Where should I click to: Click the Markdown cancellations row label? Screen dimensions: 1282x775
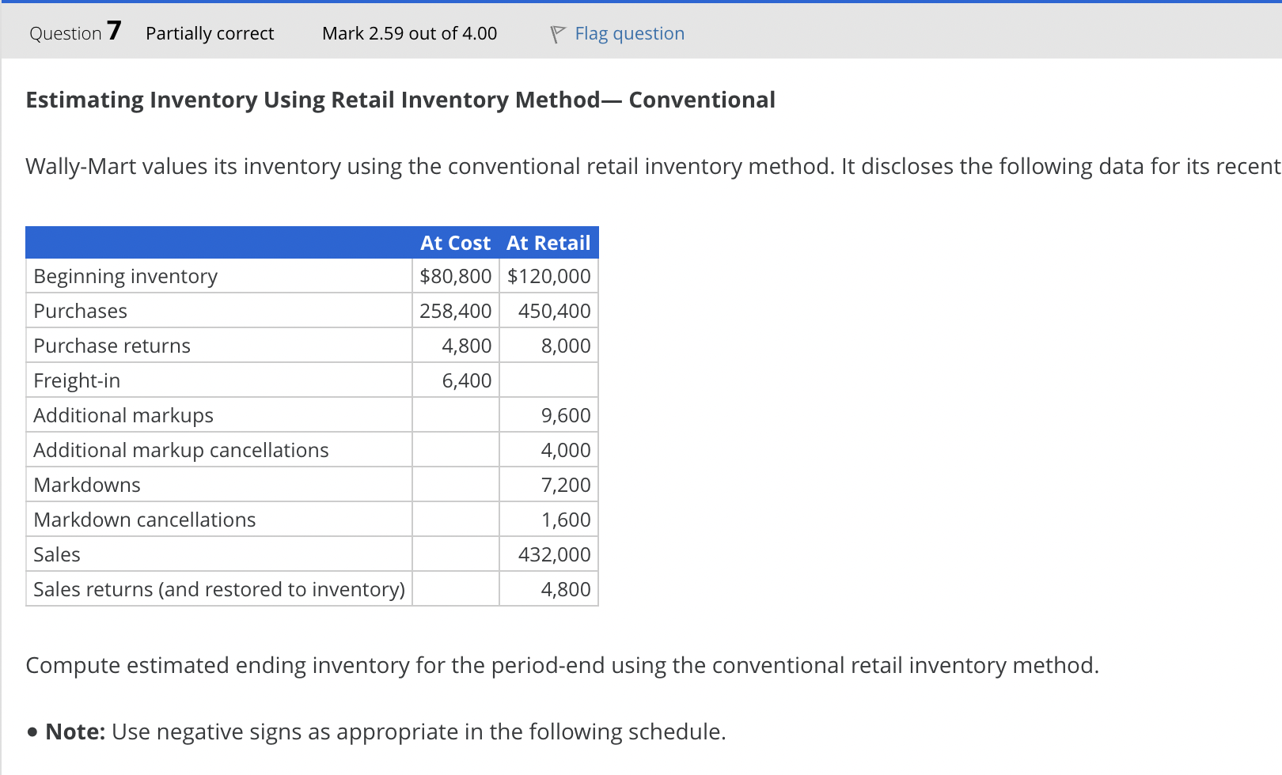coord(143,519)
